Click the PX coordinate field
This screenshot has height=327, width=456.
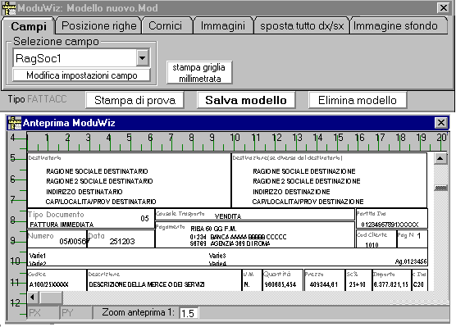[x=43, y=313]
